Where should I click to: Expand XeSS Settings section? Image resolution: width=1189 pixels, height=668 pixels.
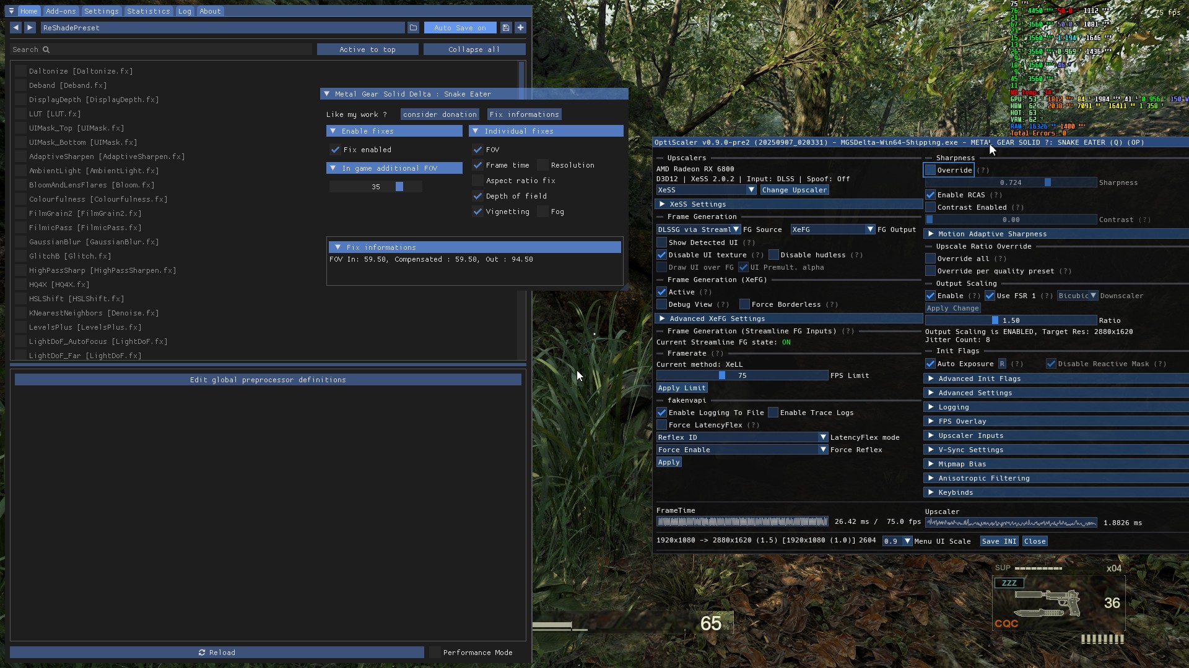[x=789, y=204]
